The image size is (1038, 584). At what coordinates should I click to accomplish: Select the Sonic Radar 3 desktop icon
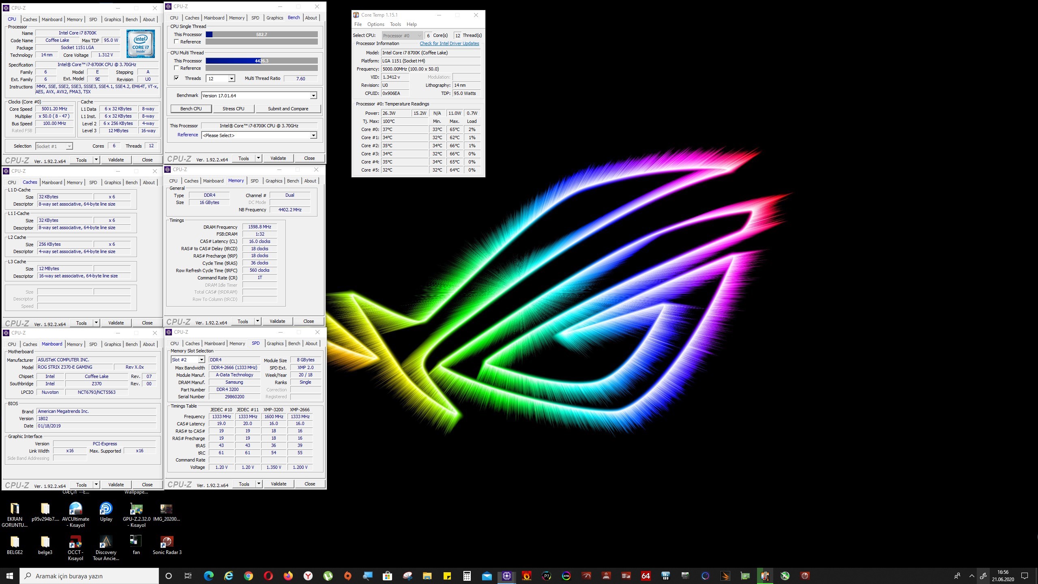pyautogui.click(x=167, y=545)
